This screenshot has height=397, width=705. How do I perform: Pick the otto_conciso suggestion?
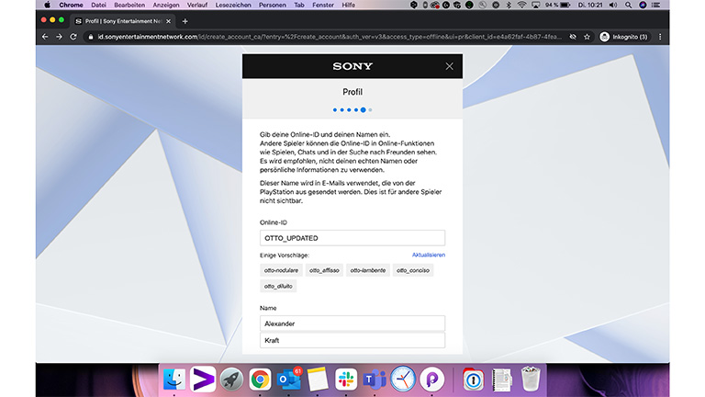414,270
